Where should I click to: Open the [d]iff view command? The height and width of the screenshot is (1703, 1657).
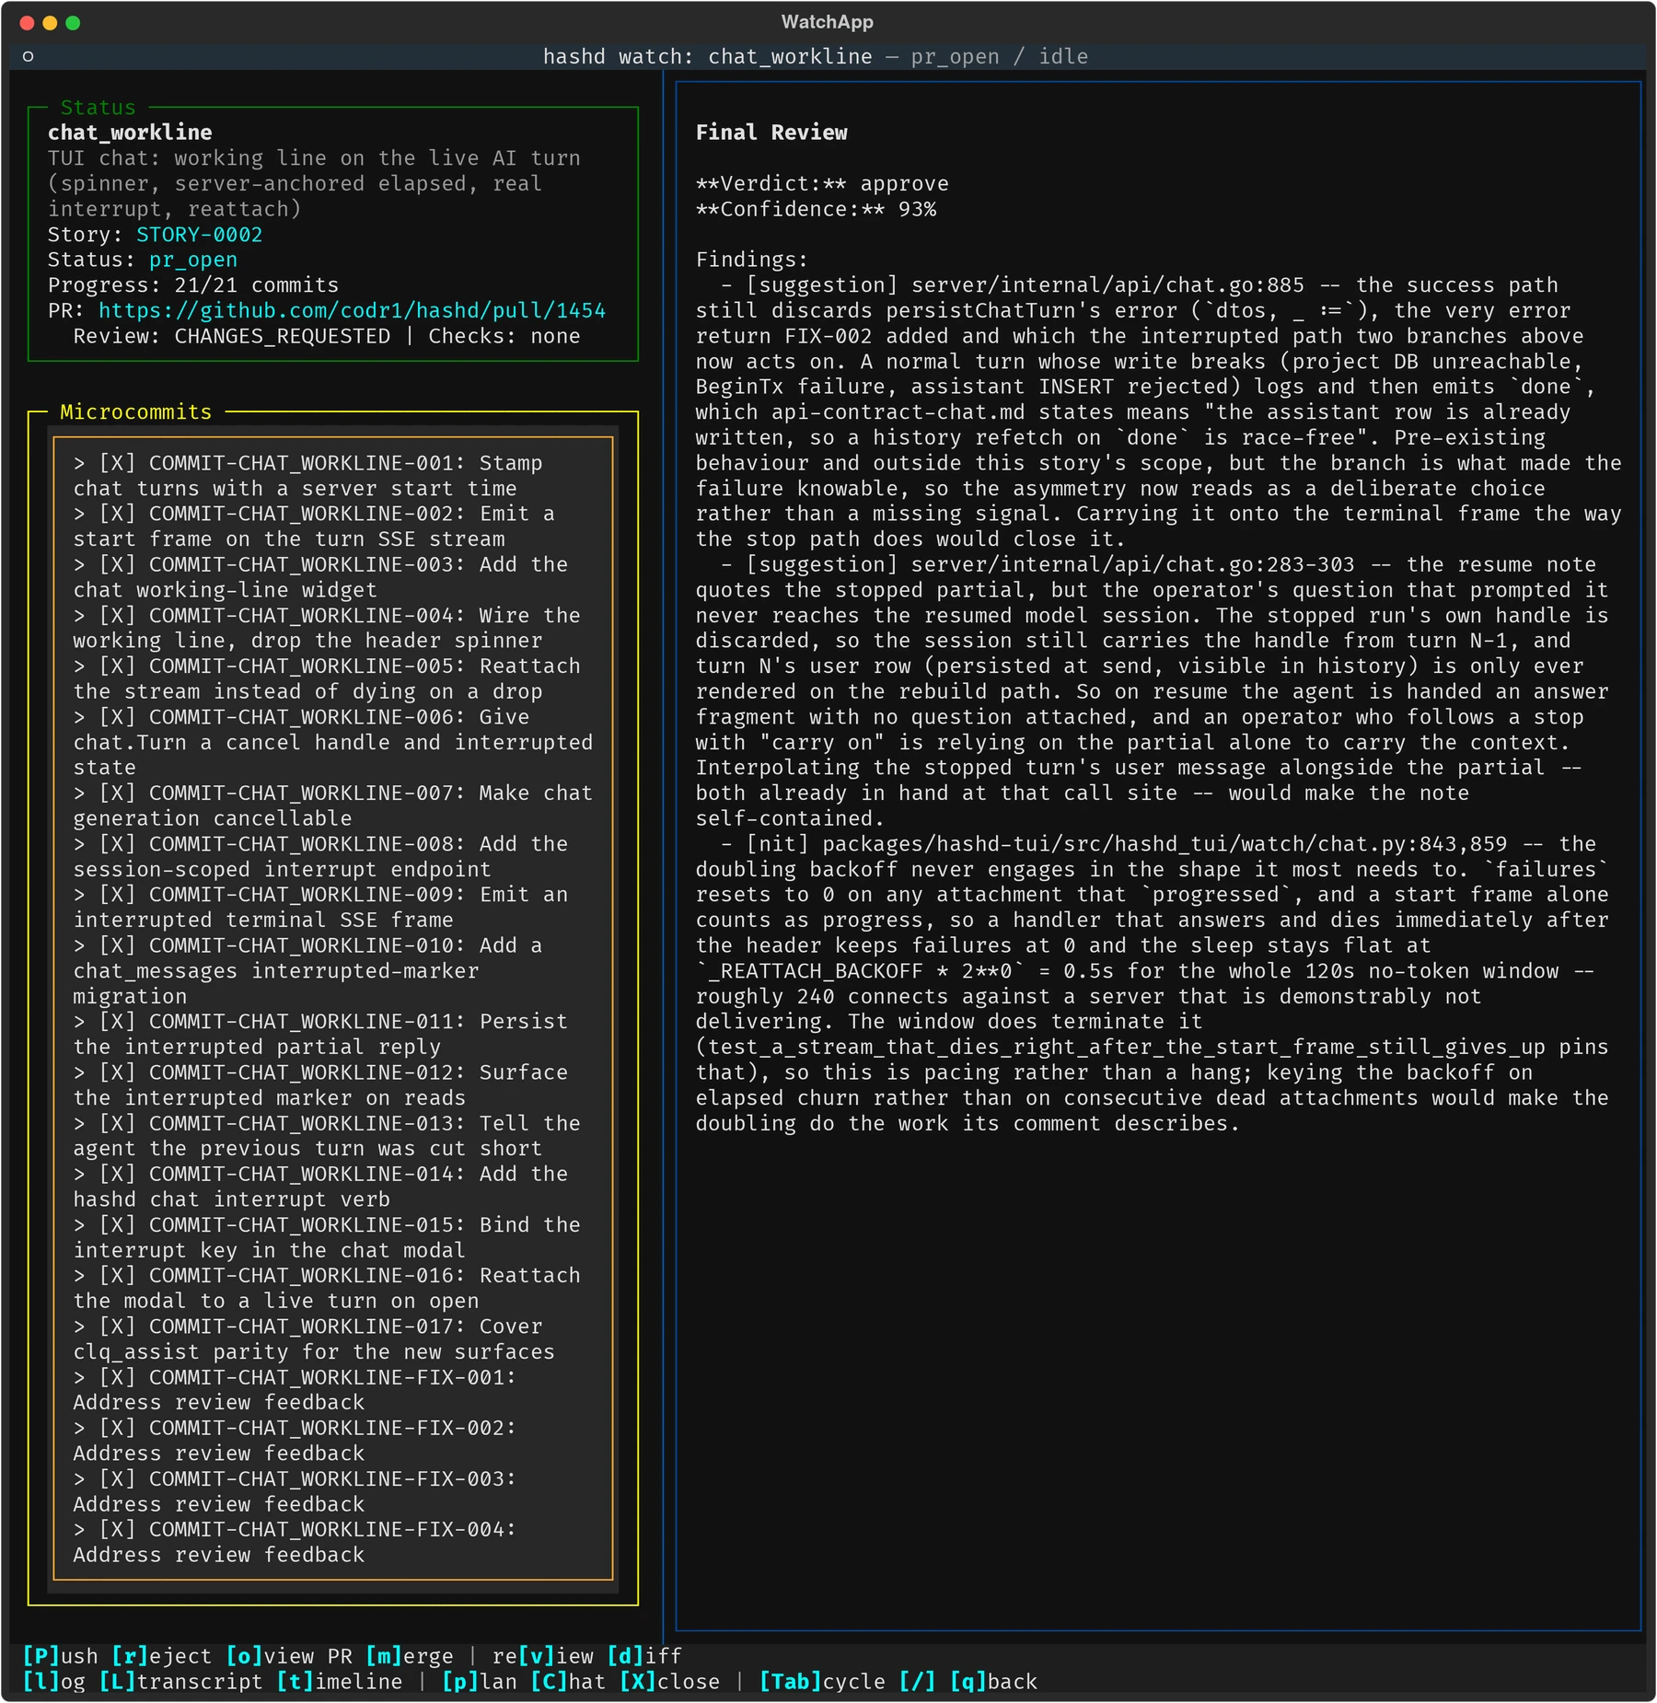pyautogui.click(x=644, y=1656)
